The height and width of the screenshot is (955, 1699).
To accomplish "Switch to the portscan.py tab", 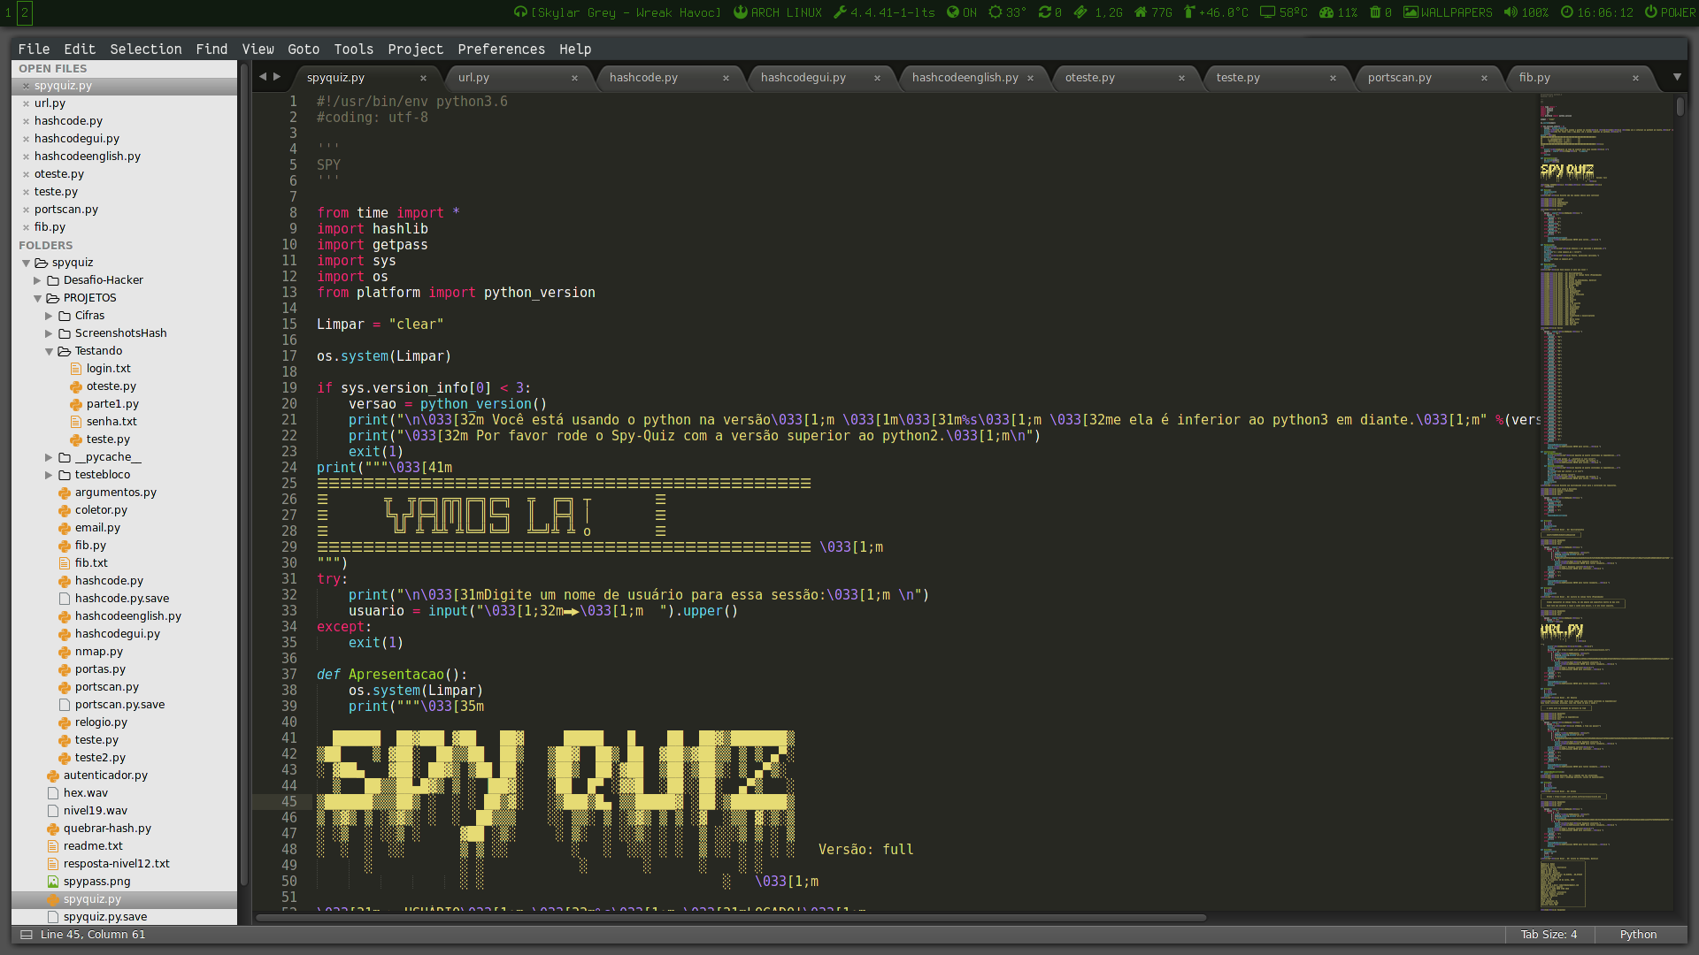I will (1399, 78).
